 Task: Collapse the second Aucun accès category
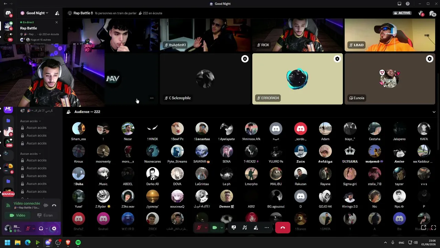click(x=30, y=154)
